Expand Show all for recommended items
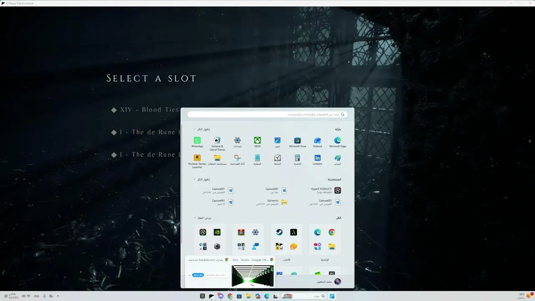The width and height of the screenshot is (535, 301). point(201,179)
